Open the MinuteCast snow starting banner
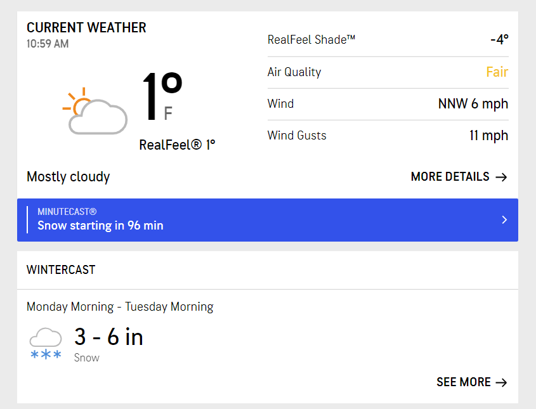This screenshot has width=536, height=409. (268, 220)
